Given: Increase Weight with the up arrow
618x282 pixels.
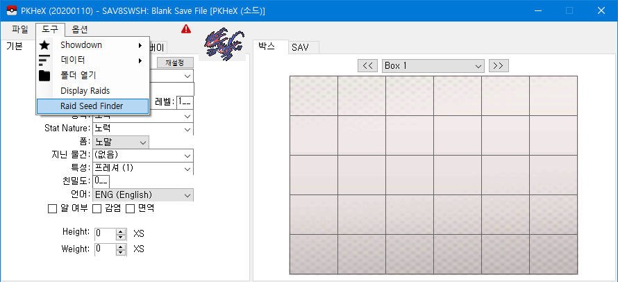Looking at the screenshot, I should [x=121, y=246].
